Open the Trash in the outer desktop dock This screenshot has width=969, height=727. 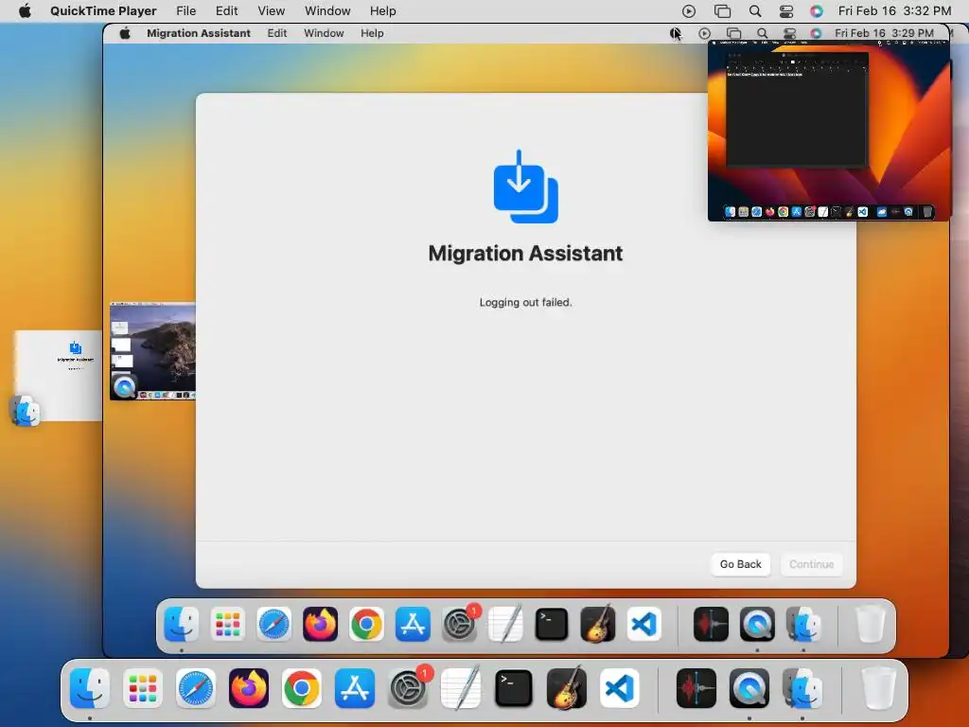tap(879, 688)
